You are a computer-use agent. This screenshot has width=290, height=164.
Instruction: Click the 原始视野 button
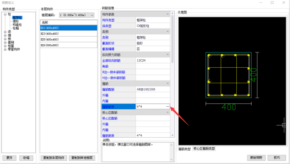point(256,158)
